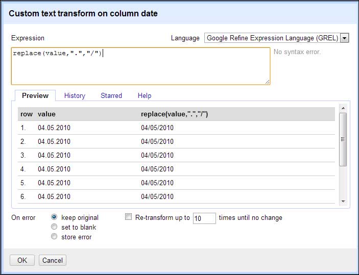Enable the Re-transform checkbox

click(129, 217)
